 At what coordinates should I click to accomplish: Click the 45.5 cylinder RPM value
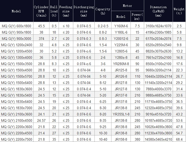(41, 26)
